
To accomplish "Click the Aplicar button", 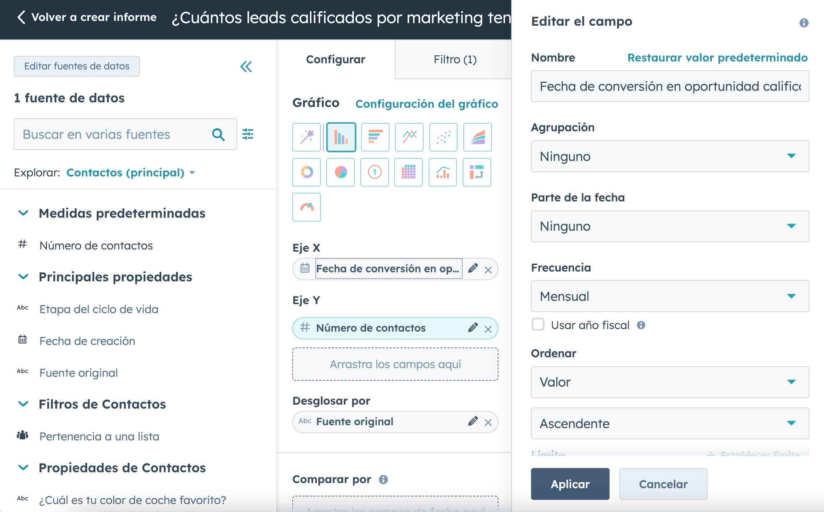I will tap(570, 484).
